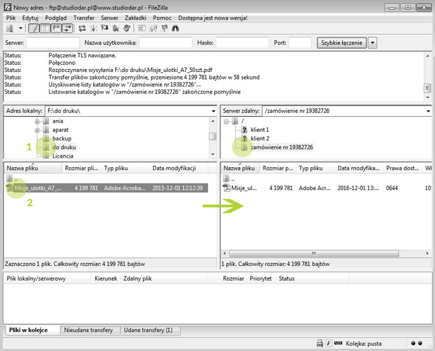Click the process queue toolbar icon
This screenshot has height=351, width=435.
tap(93, 29)
